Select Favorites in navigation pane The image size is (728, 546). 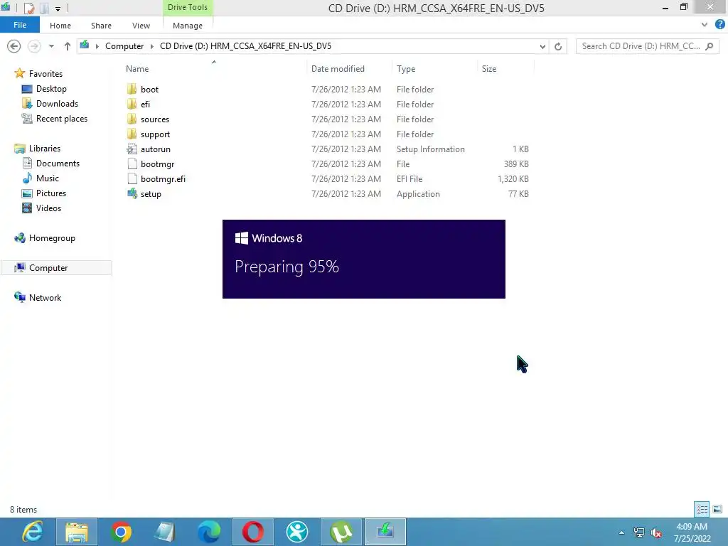pos(45,74)
